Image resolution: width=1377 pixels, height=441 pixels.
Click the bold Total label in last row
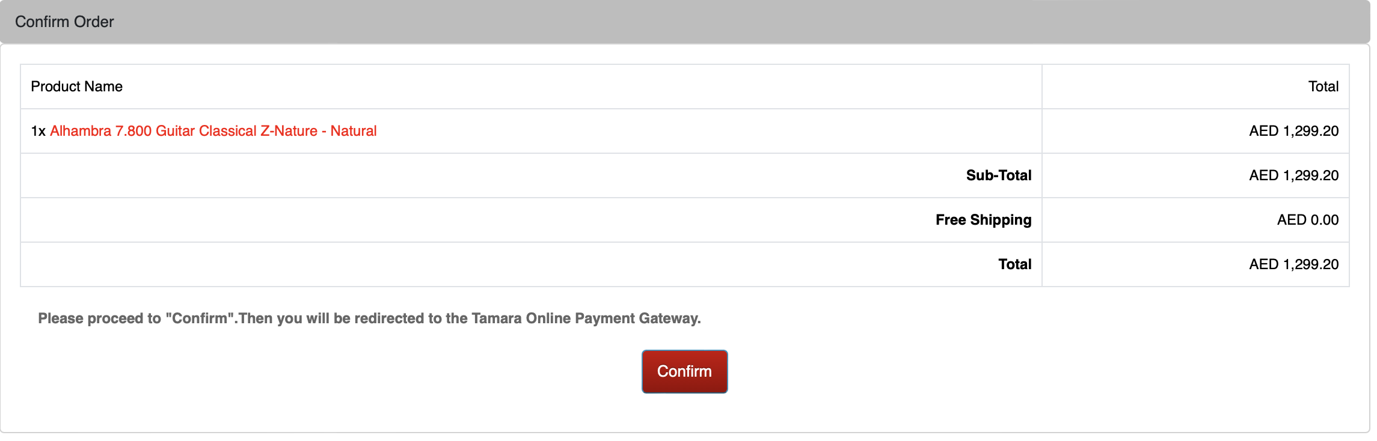pos(1014,264)
